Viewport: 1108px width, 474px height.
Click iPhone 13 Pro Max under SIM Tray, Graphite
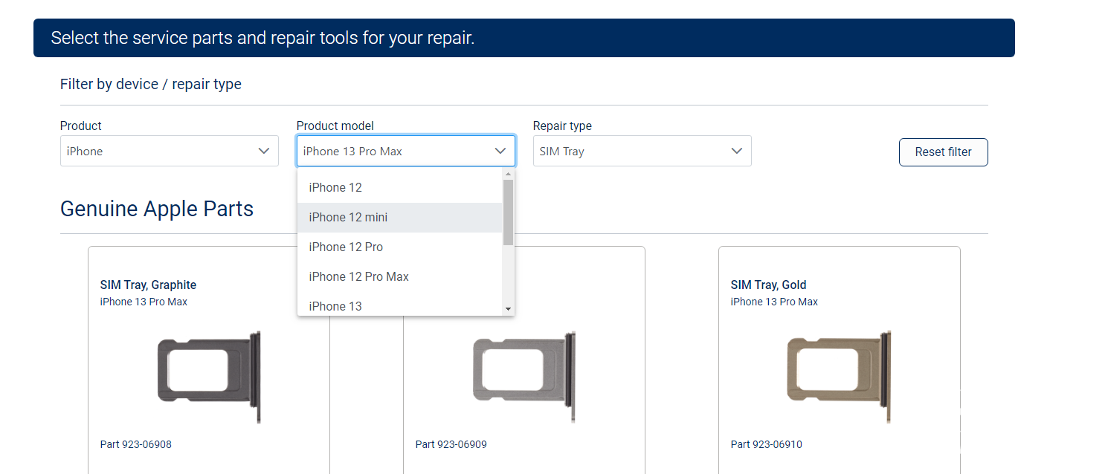(144, 302)
